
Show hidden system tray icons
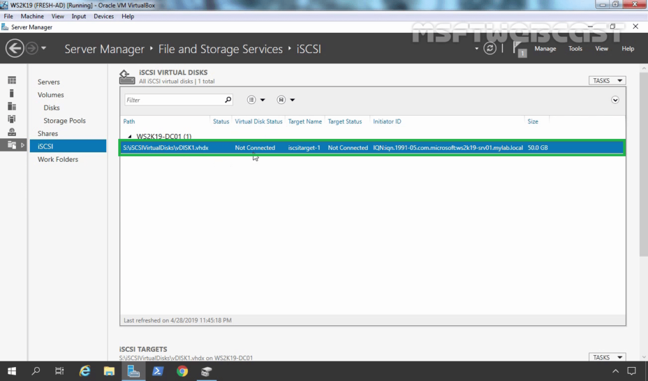(615, 371)
